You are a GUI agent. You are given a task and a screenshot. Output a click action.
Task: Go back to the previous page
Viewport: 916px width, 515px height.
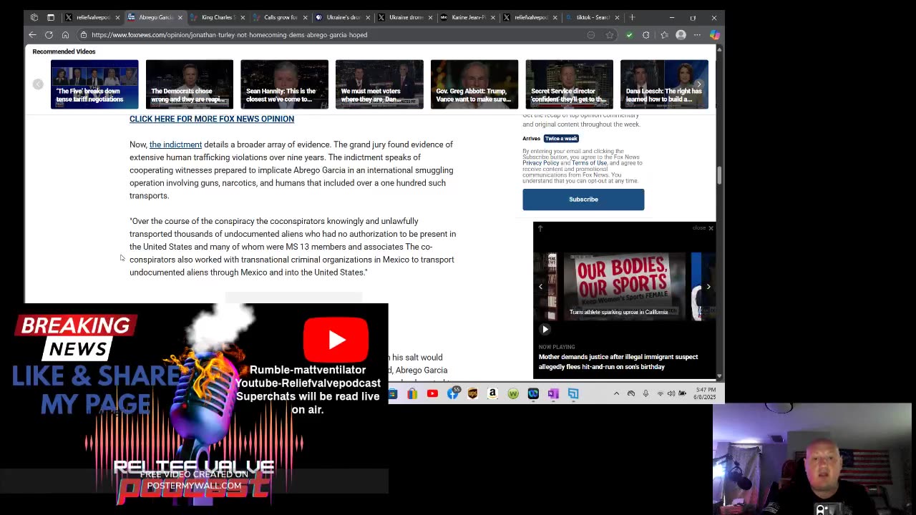pyautogui.click(x=32, y=34)
